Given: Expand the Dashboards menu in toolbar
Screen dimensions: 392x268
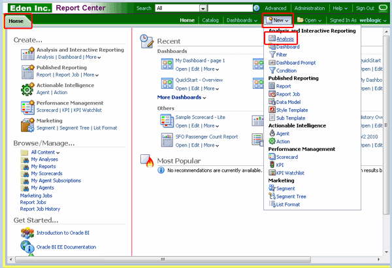Looking at the screenshot, I should (x=242, y=20).
